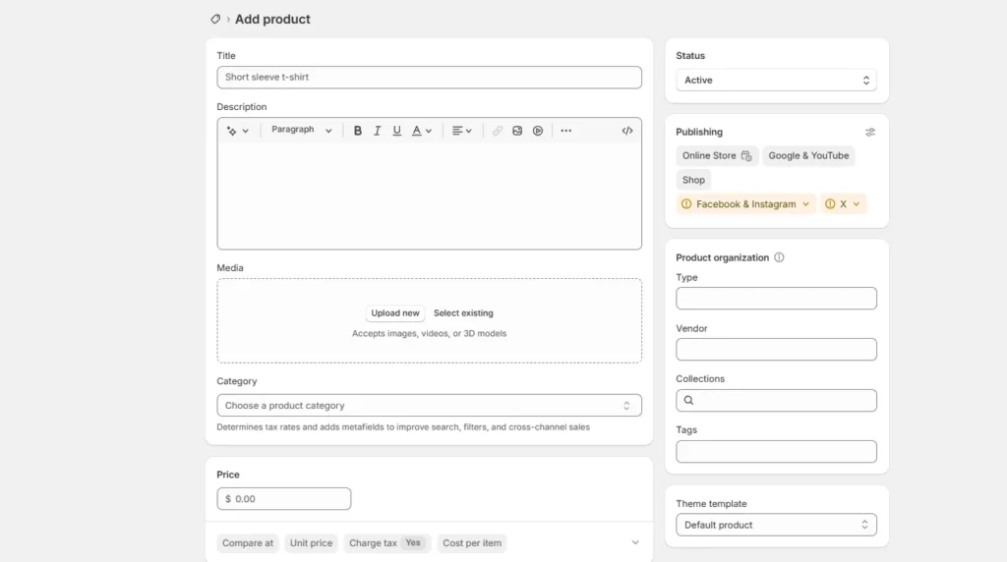This screenshot has width=1007, height=562.
Task: Toggle italic formatting in description editor
Action: pyautogui.click(x=377, y=131)
